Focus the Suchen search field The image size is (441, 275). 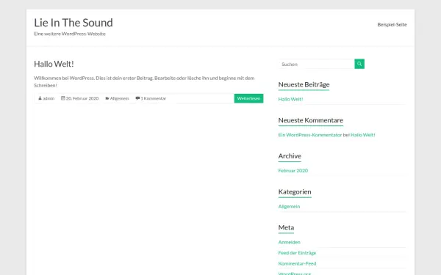point(316,64)
